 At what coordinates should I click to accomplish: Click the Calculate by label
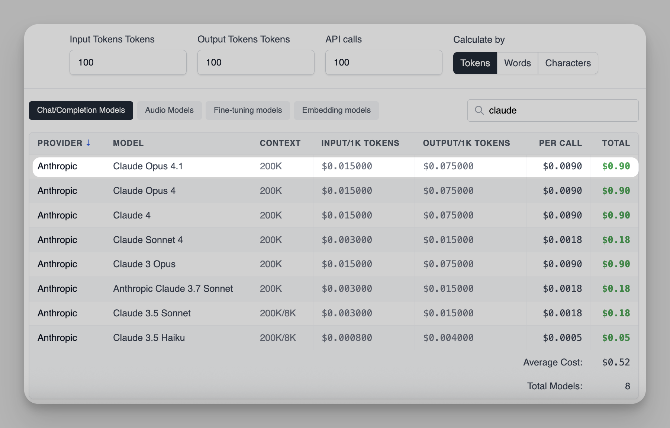479,40
